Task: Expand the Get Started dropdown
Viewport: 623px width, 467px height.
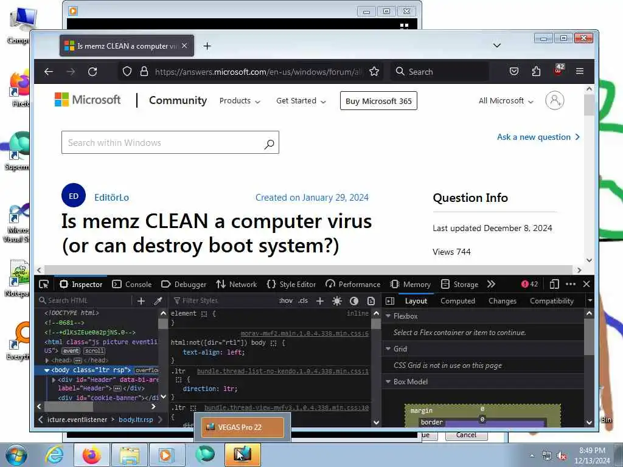Action: [301, 101]
